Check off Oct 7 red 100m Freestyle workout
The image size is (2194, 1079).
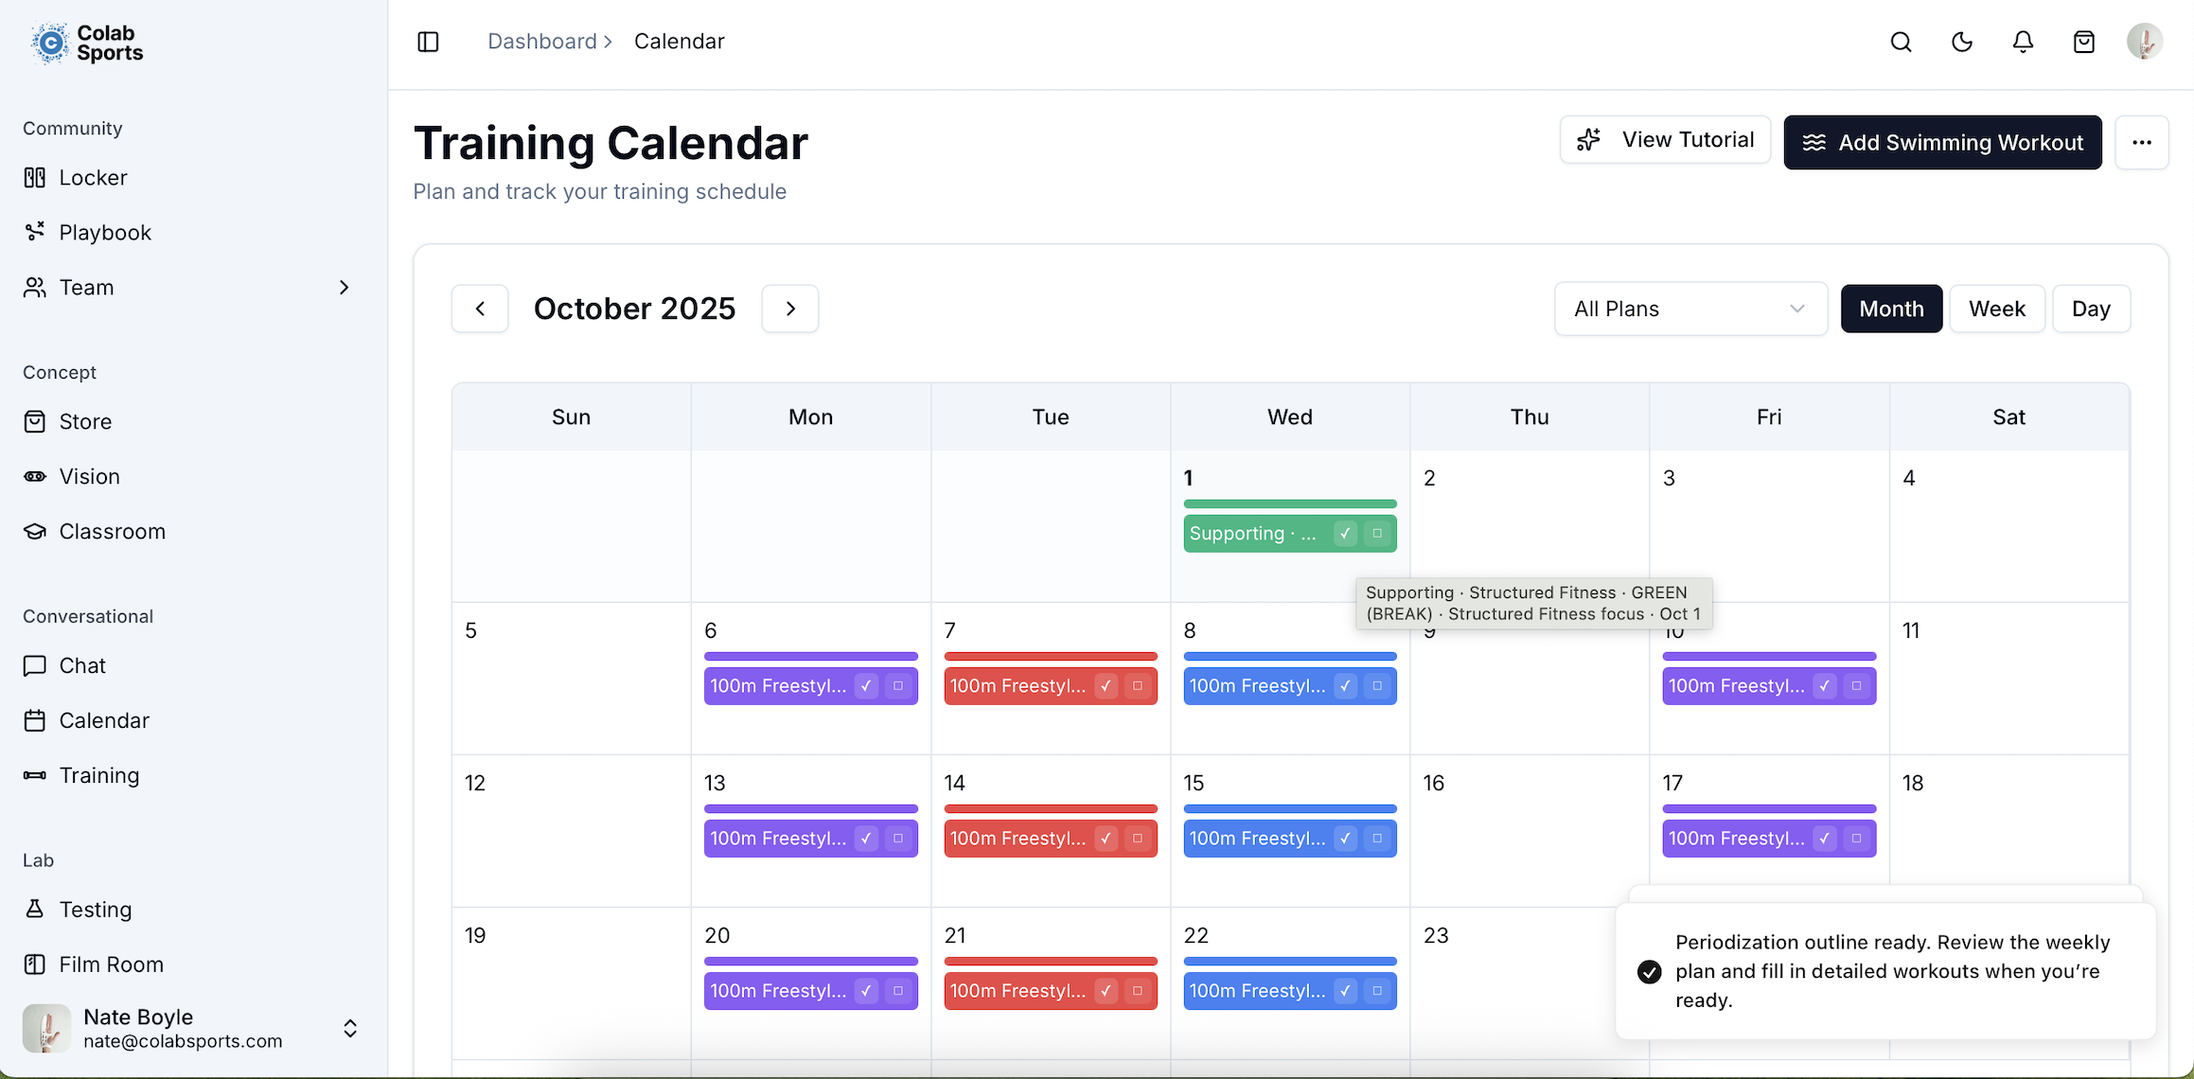[x=1106, y=686]
